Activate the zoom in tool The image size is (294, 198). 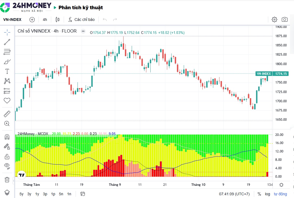7,123
